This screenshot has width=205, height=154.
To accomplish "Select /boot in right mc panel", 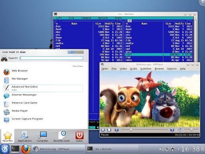I will point(159,29).
